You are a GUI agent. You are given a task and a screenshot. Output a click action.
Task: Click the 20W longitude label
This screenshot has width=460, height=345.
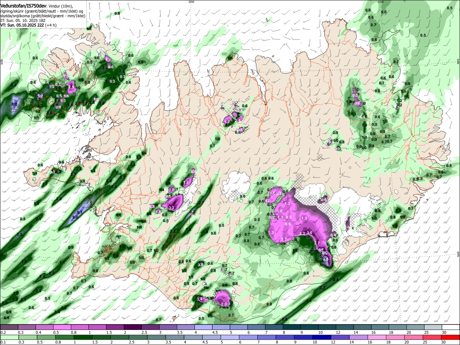[191, 2]
